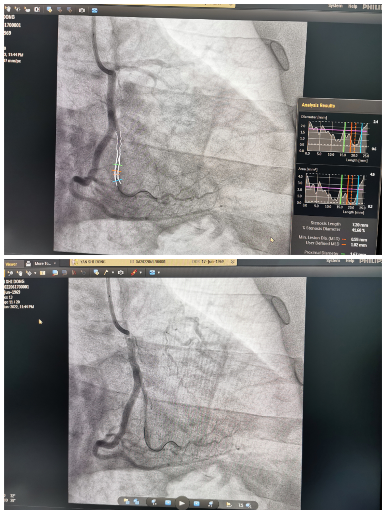Image resolution: width=386 pixels, height=514 pixels.
Task: Click the second greyed flag icon in upper toolbar
Action: coord(59,10)
